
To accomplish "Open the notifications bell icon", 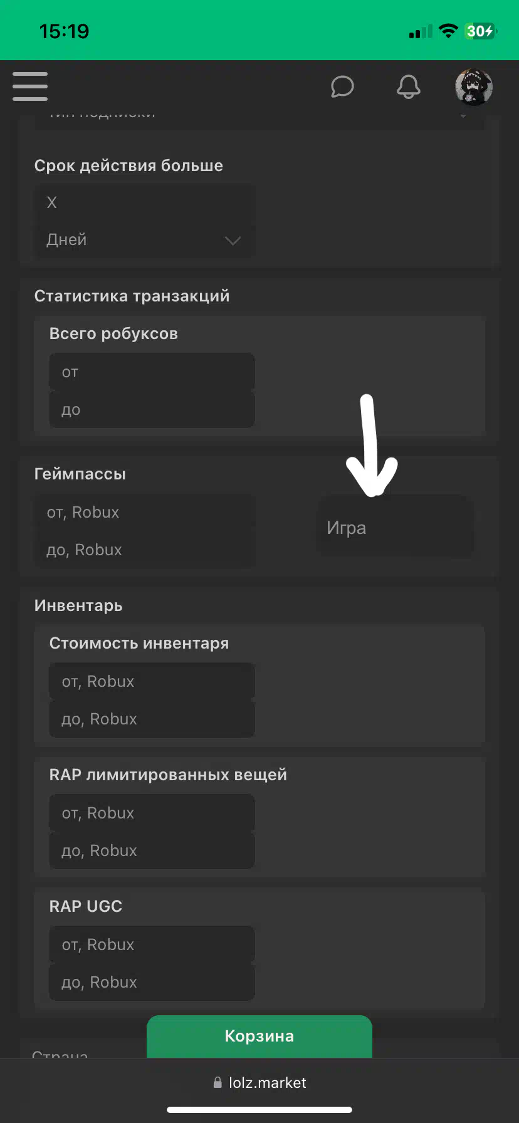I will point(409,87).
